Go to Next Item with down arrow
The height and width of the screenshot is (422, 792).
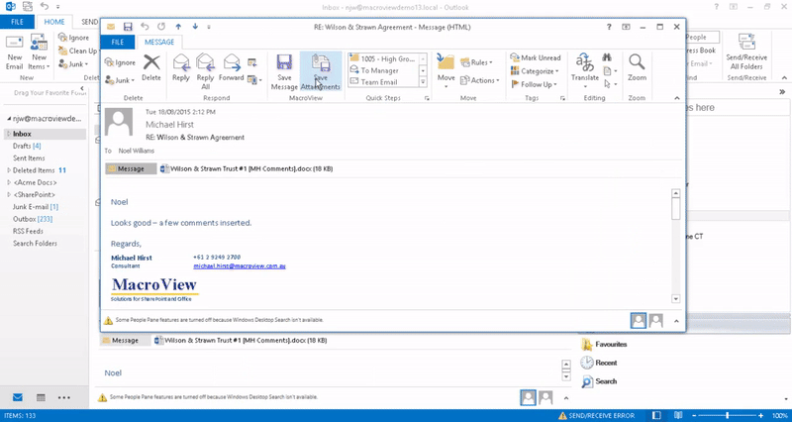[195, 27]
